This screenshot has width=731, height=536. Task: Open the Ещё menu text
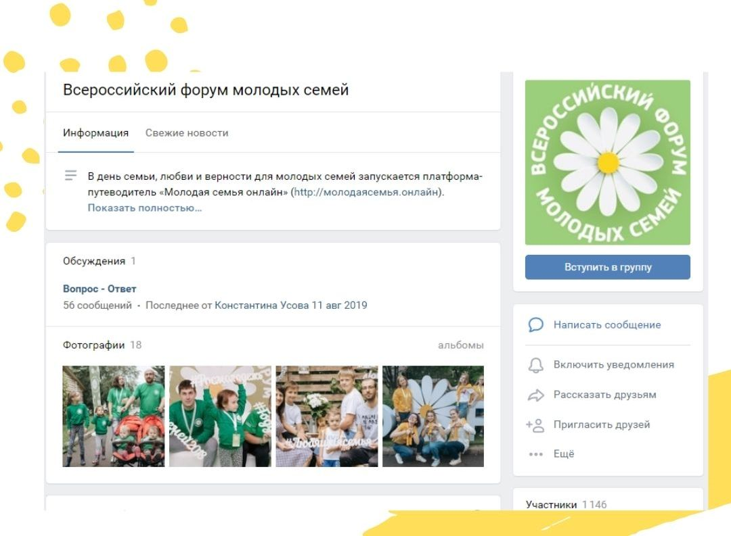coord(564,454)
